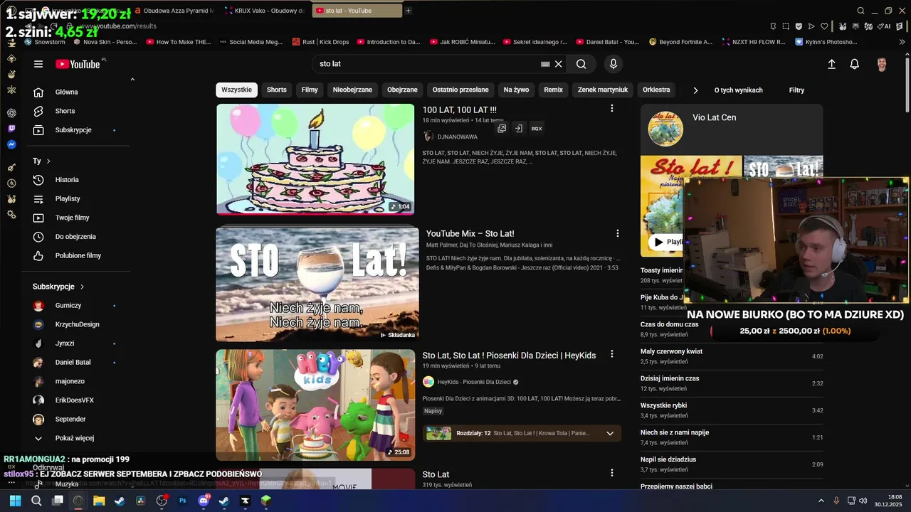Open the YouTube hamburger guide menu
Viewport: 911px width, 512px height.
pyautogui.click(x=38, y=64)
